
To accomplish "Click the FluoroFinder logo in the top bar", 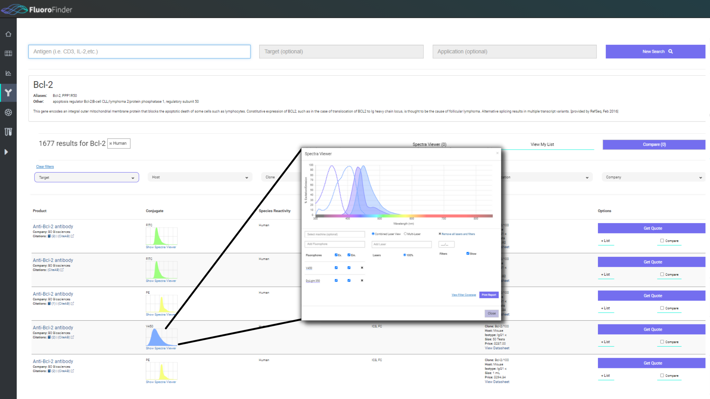I will (x=36, y=9).
